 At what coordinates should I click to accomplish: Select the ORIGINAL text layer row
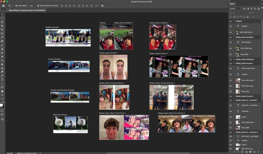pos(245,111)
